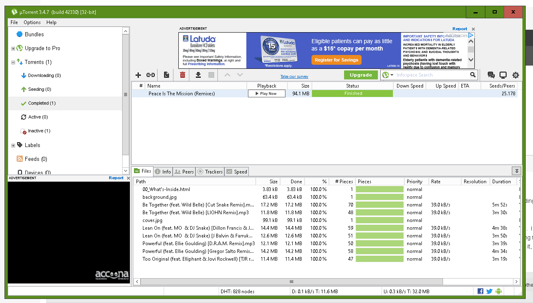Click the red Remove torrent trash icon
This screenshot has height=303, width=533.
pyautogui.click(x=182, y=75)
